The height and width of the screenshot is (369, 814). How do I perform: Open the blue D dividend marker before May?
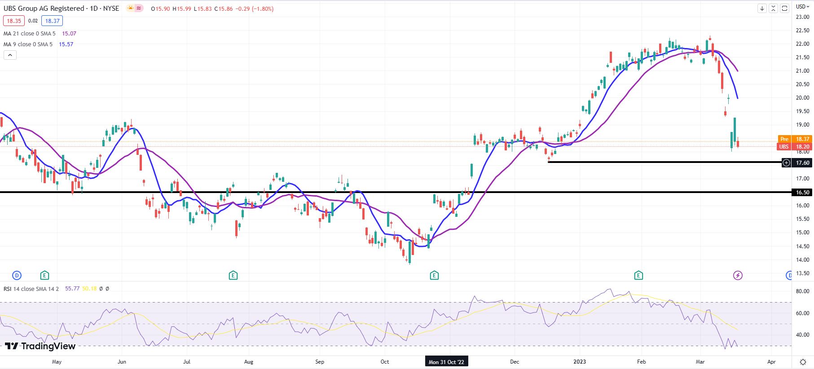(x=17, y=275)
